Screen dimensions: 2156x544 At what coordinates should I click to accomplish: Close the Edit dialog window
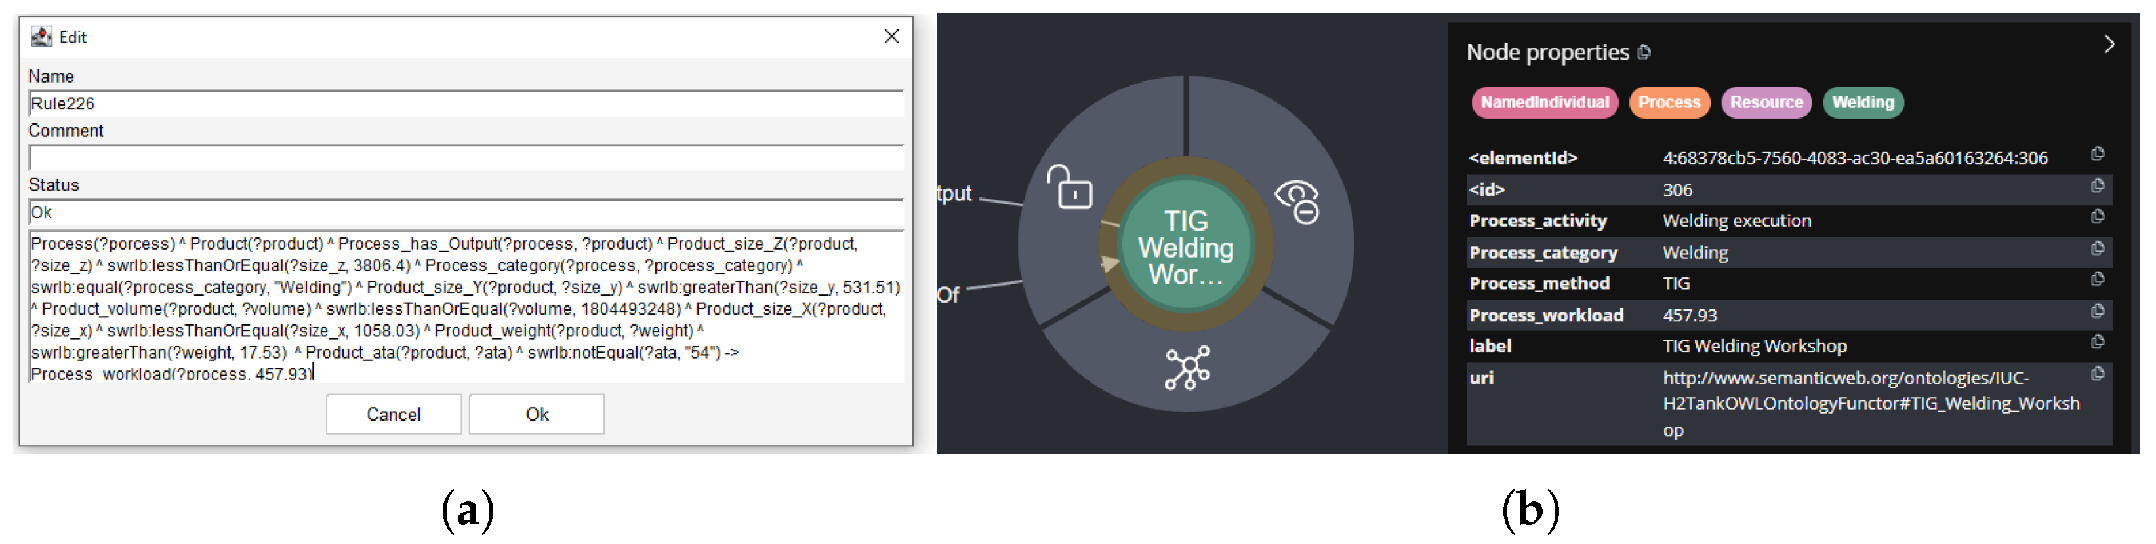pos(891,37)
